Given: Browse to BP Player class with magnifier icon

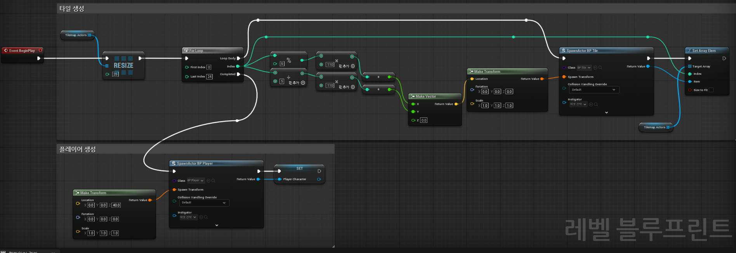Looking at the screenshot, I should pos(213,181).
